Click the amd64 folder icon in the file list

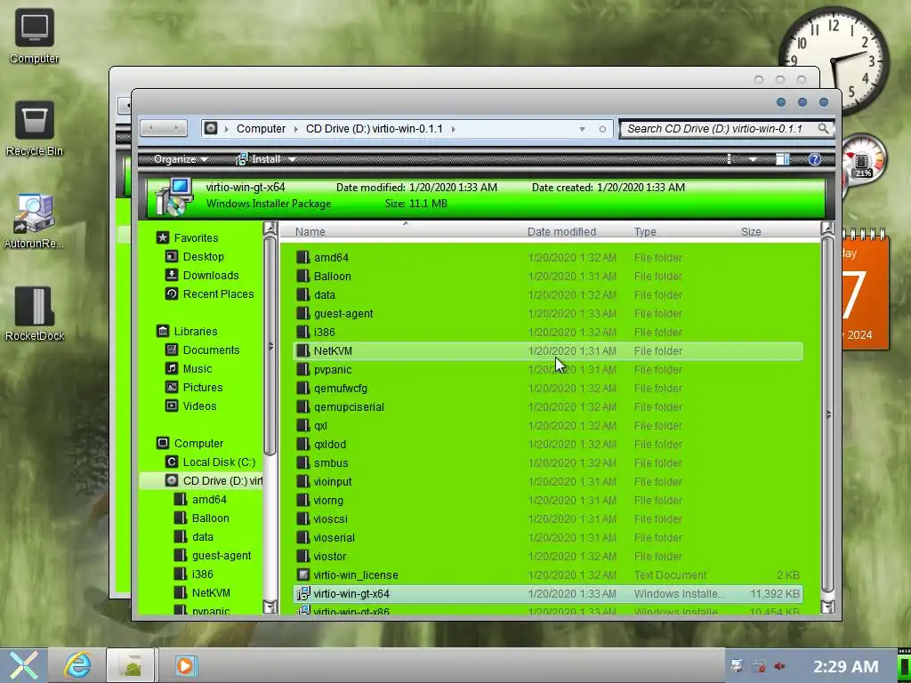pos(302,257)
